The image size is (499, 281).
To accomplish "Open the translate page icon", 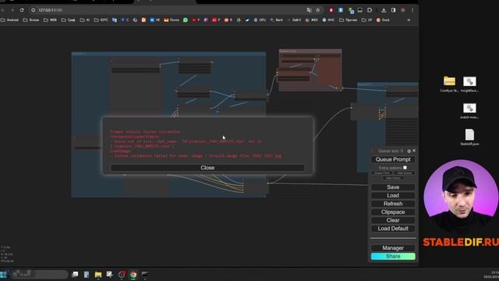I will pyautogui.click(x=309, y=10).
